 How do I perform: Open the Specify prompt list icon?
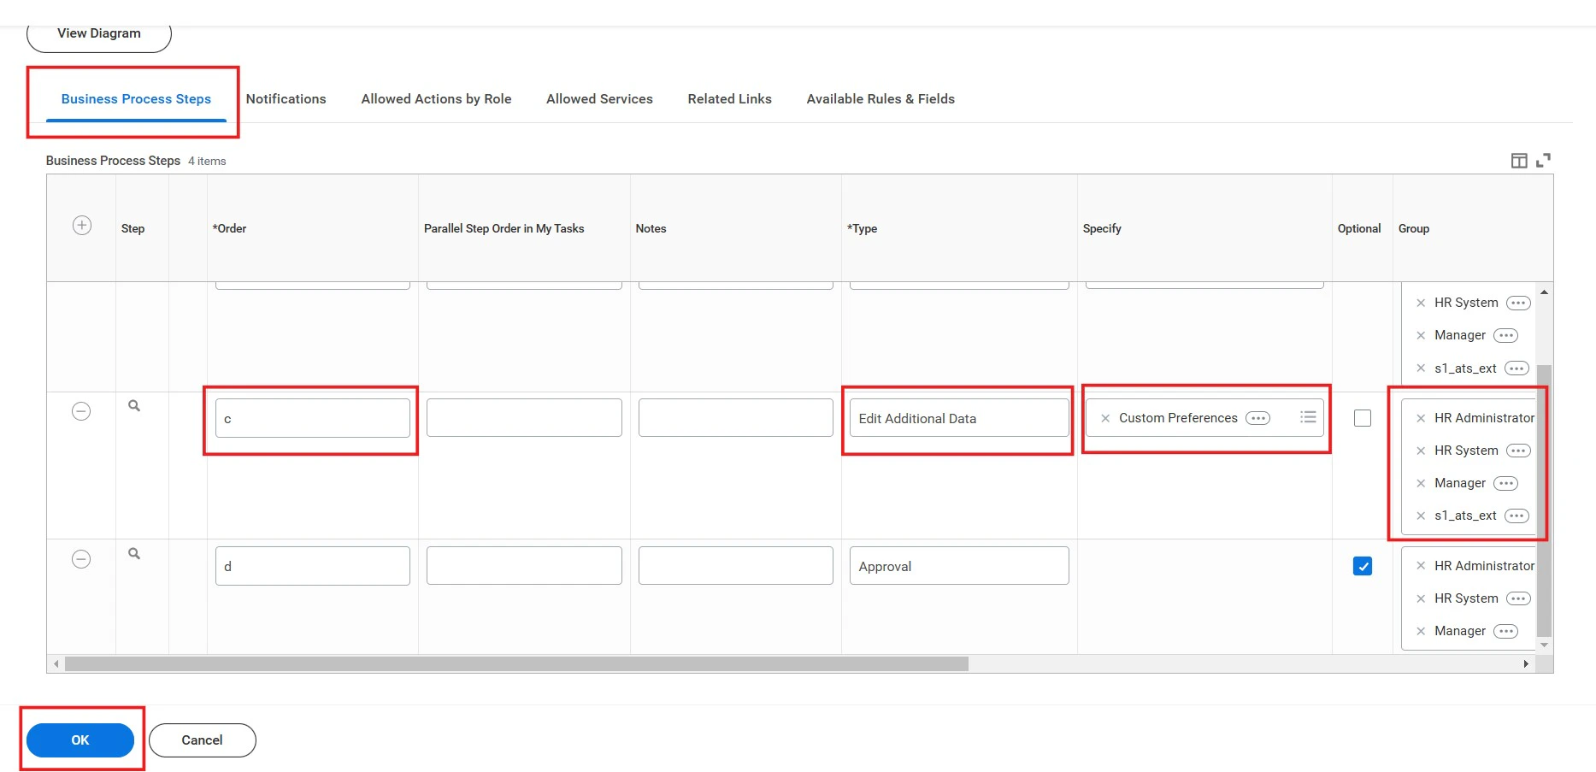click(x=1308, y=417)
